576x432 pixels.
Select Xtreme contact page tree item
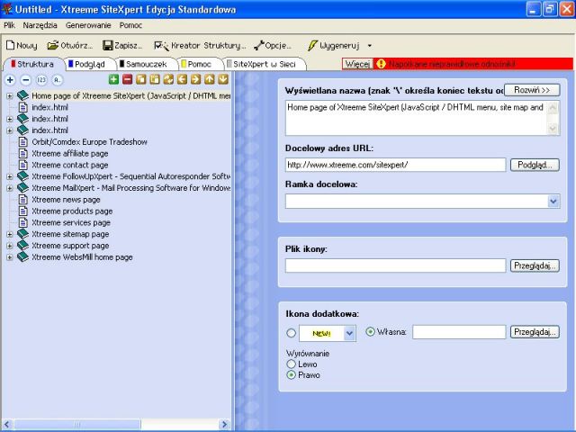[70, 165]
